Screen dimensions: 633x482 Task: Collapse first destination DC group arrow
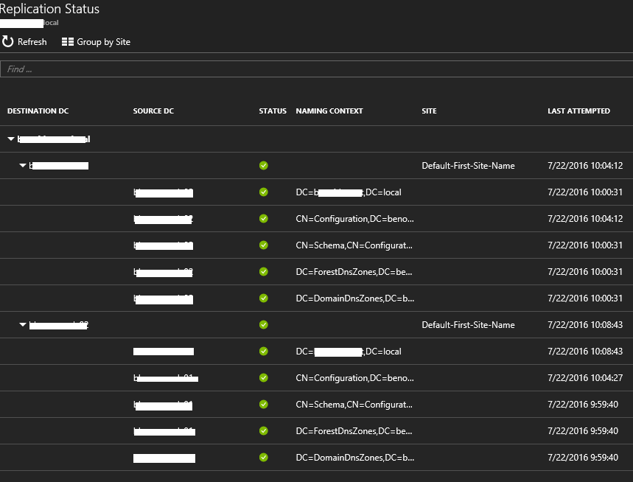click(x=23, y=166)
